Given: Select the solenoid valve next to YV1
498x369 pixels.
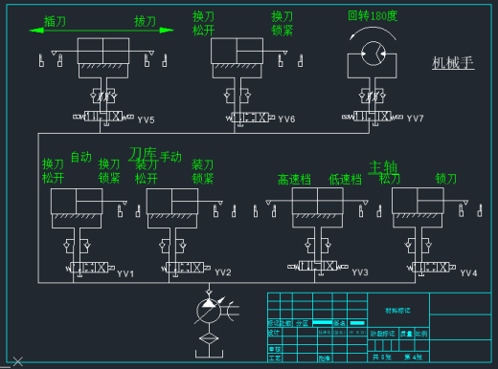Looking at the screenshot, I should coord(90,268).
